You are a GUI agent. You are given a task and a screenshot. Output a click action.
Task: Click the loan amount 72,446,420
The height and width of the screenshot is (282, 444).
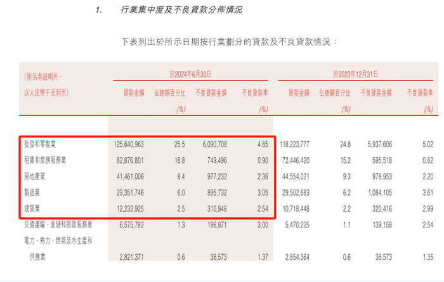point(296,161)
